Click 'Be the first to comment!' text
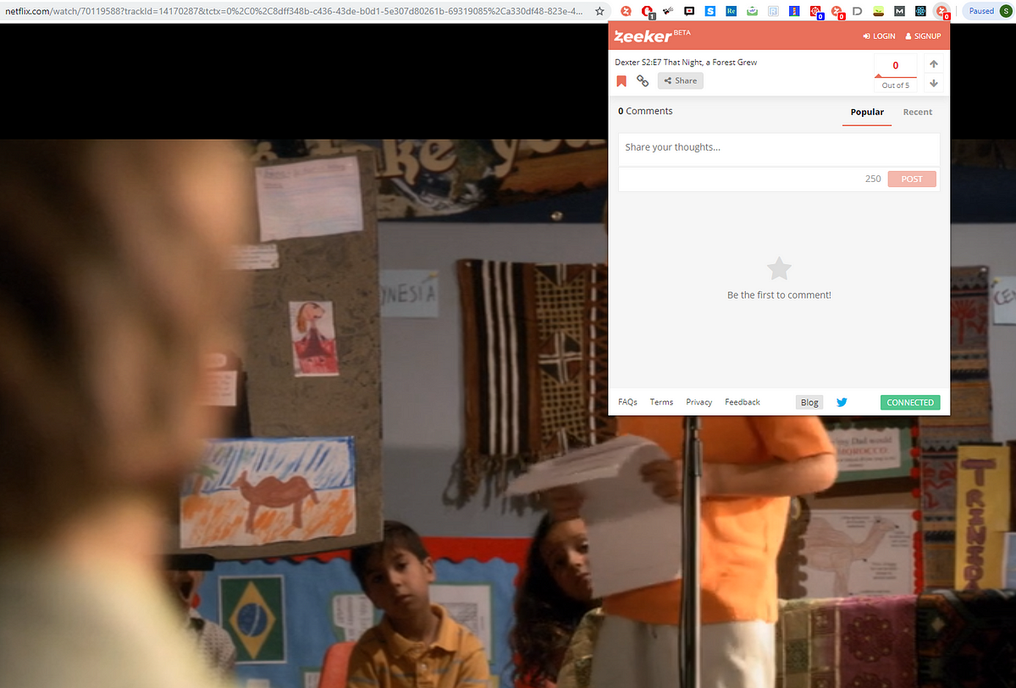This screenshot has height=688, width=1016. pos(779,295)
